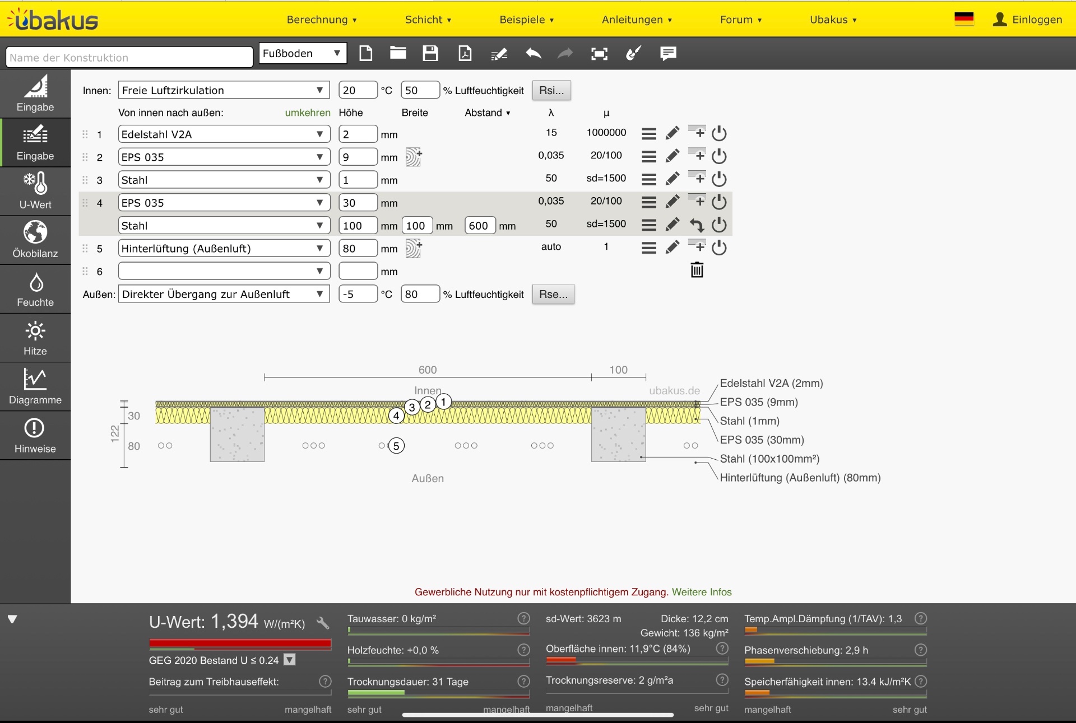Open the folder icon in the toolbar
The width and height of the screenshot is (1076, 723).
398,53
